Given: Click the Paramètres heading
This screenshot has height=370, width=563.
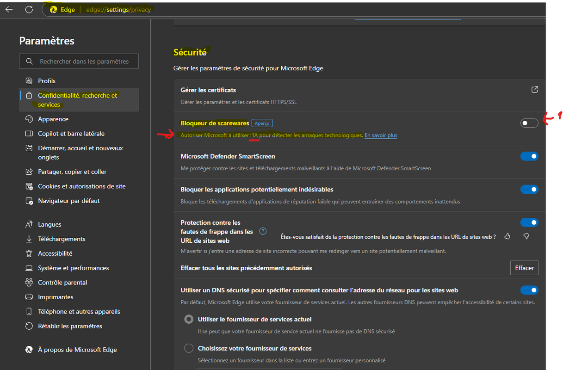Looking at the screenshot, I should point(47,41).
